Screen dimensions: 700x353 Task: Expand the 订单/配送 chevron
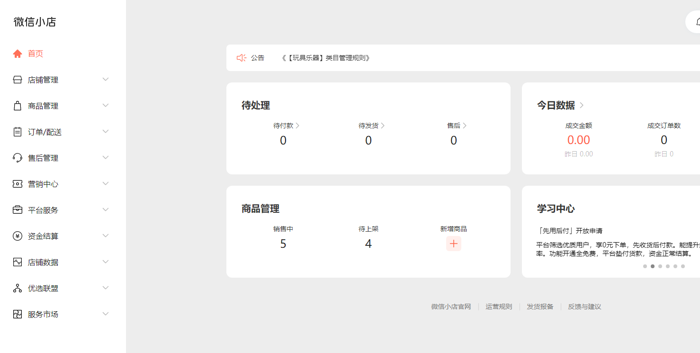click(106, 131)
